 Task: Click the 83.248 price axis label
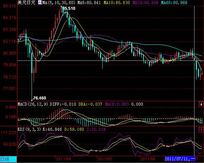10,30
